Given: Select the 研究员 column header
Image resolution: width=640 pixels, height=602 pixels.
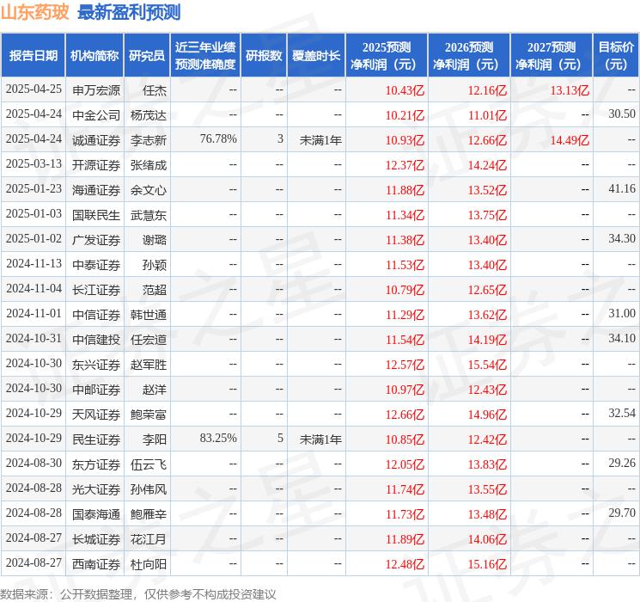Looking at the screenshot, I should 147,56.
